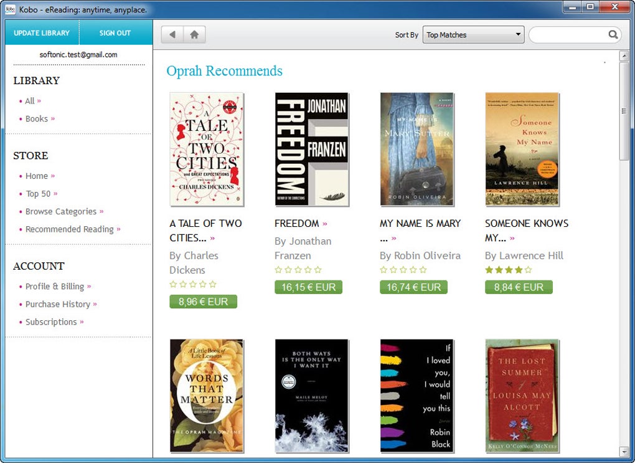Click the 8,84 € EUR price button
The width and height of the screenshot is (635, 463).
tap(519, 287)
